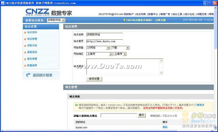
Task: Click the 操作 column header
Action: point(165,122)
